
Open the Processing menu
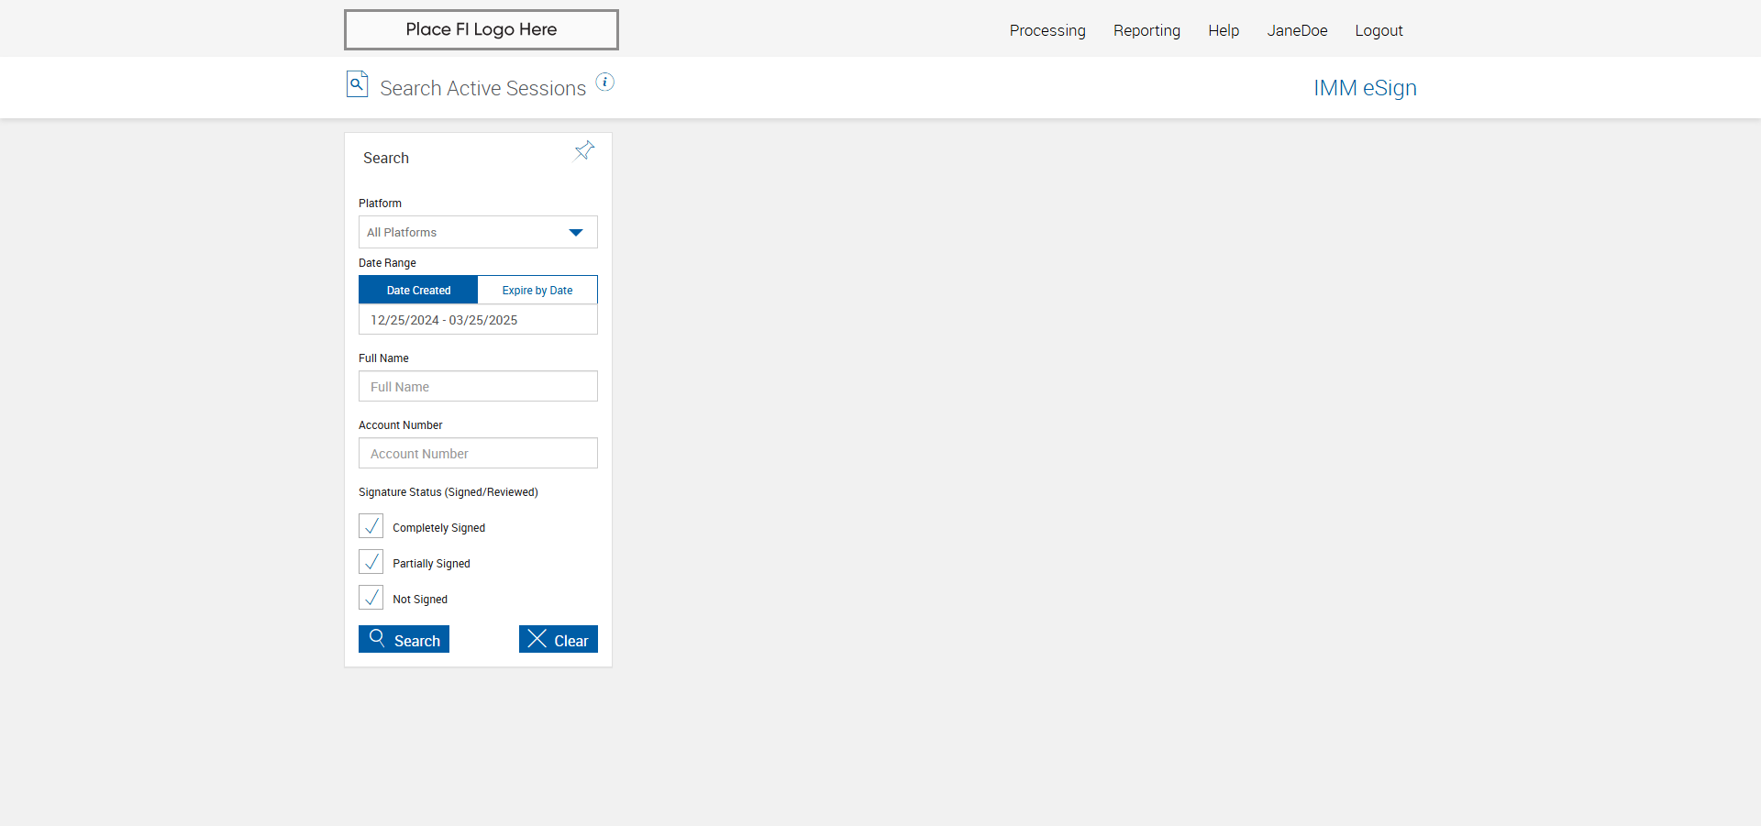(1047, 30)
